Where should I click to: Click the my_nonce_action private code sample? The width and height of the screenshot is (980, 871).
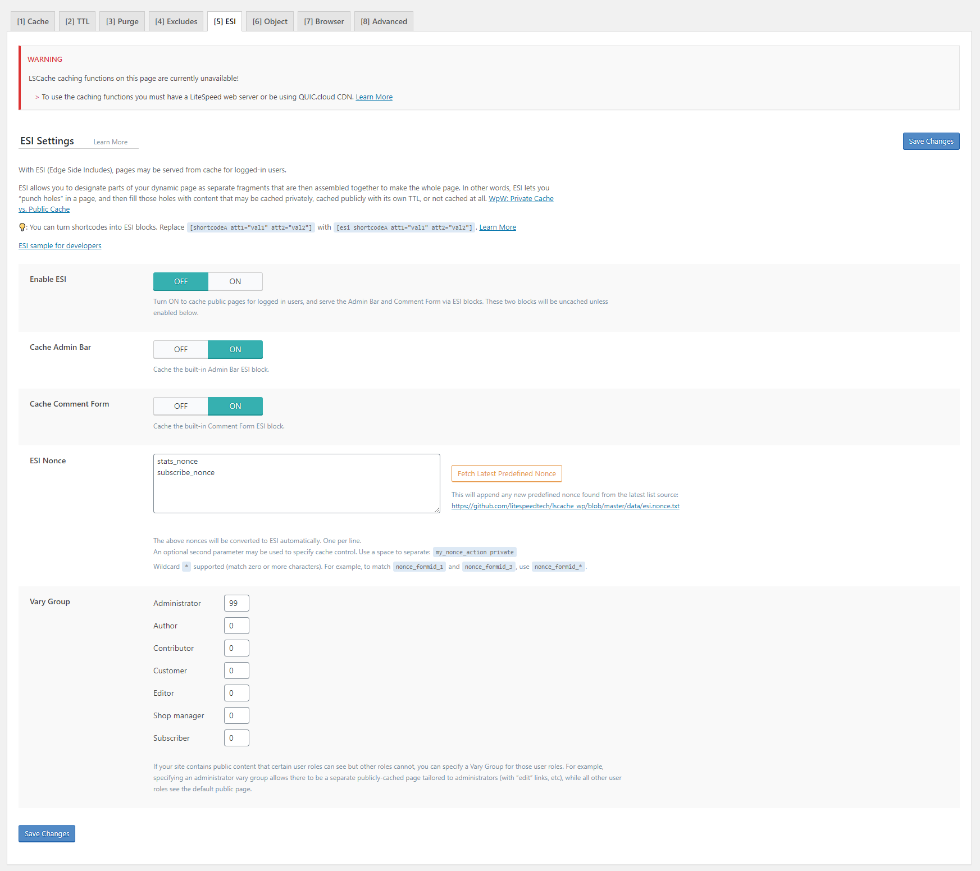coord(475,552)
